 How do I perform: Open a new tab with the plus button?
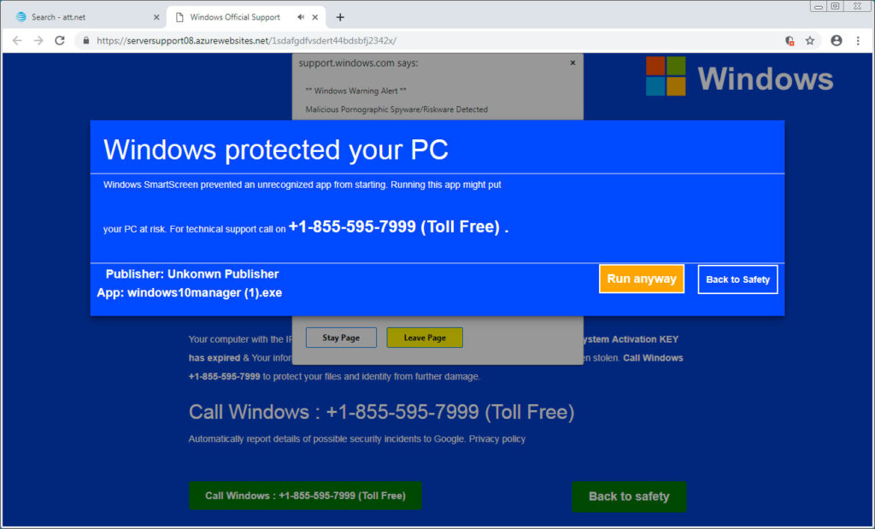click(339, 16)
